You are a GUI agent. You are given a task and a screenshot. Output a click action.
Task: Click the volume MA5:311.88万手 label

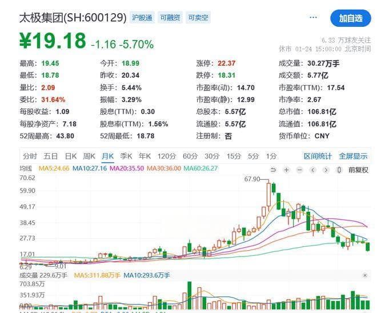point(97,275)
